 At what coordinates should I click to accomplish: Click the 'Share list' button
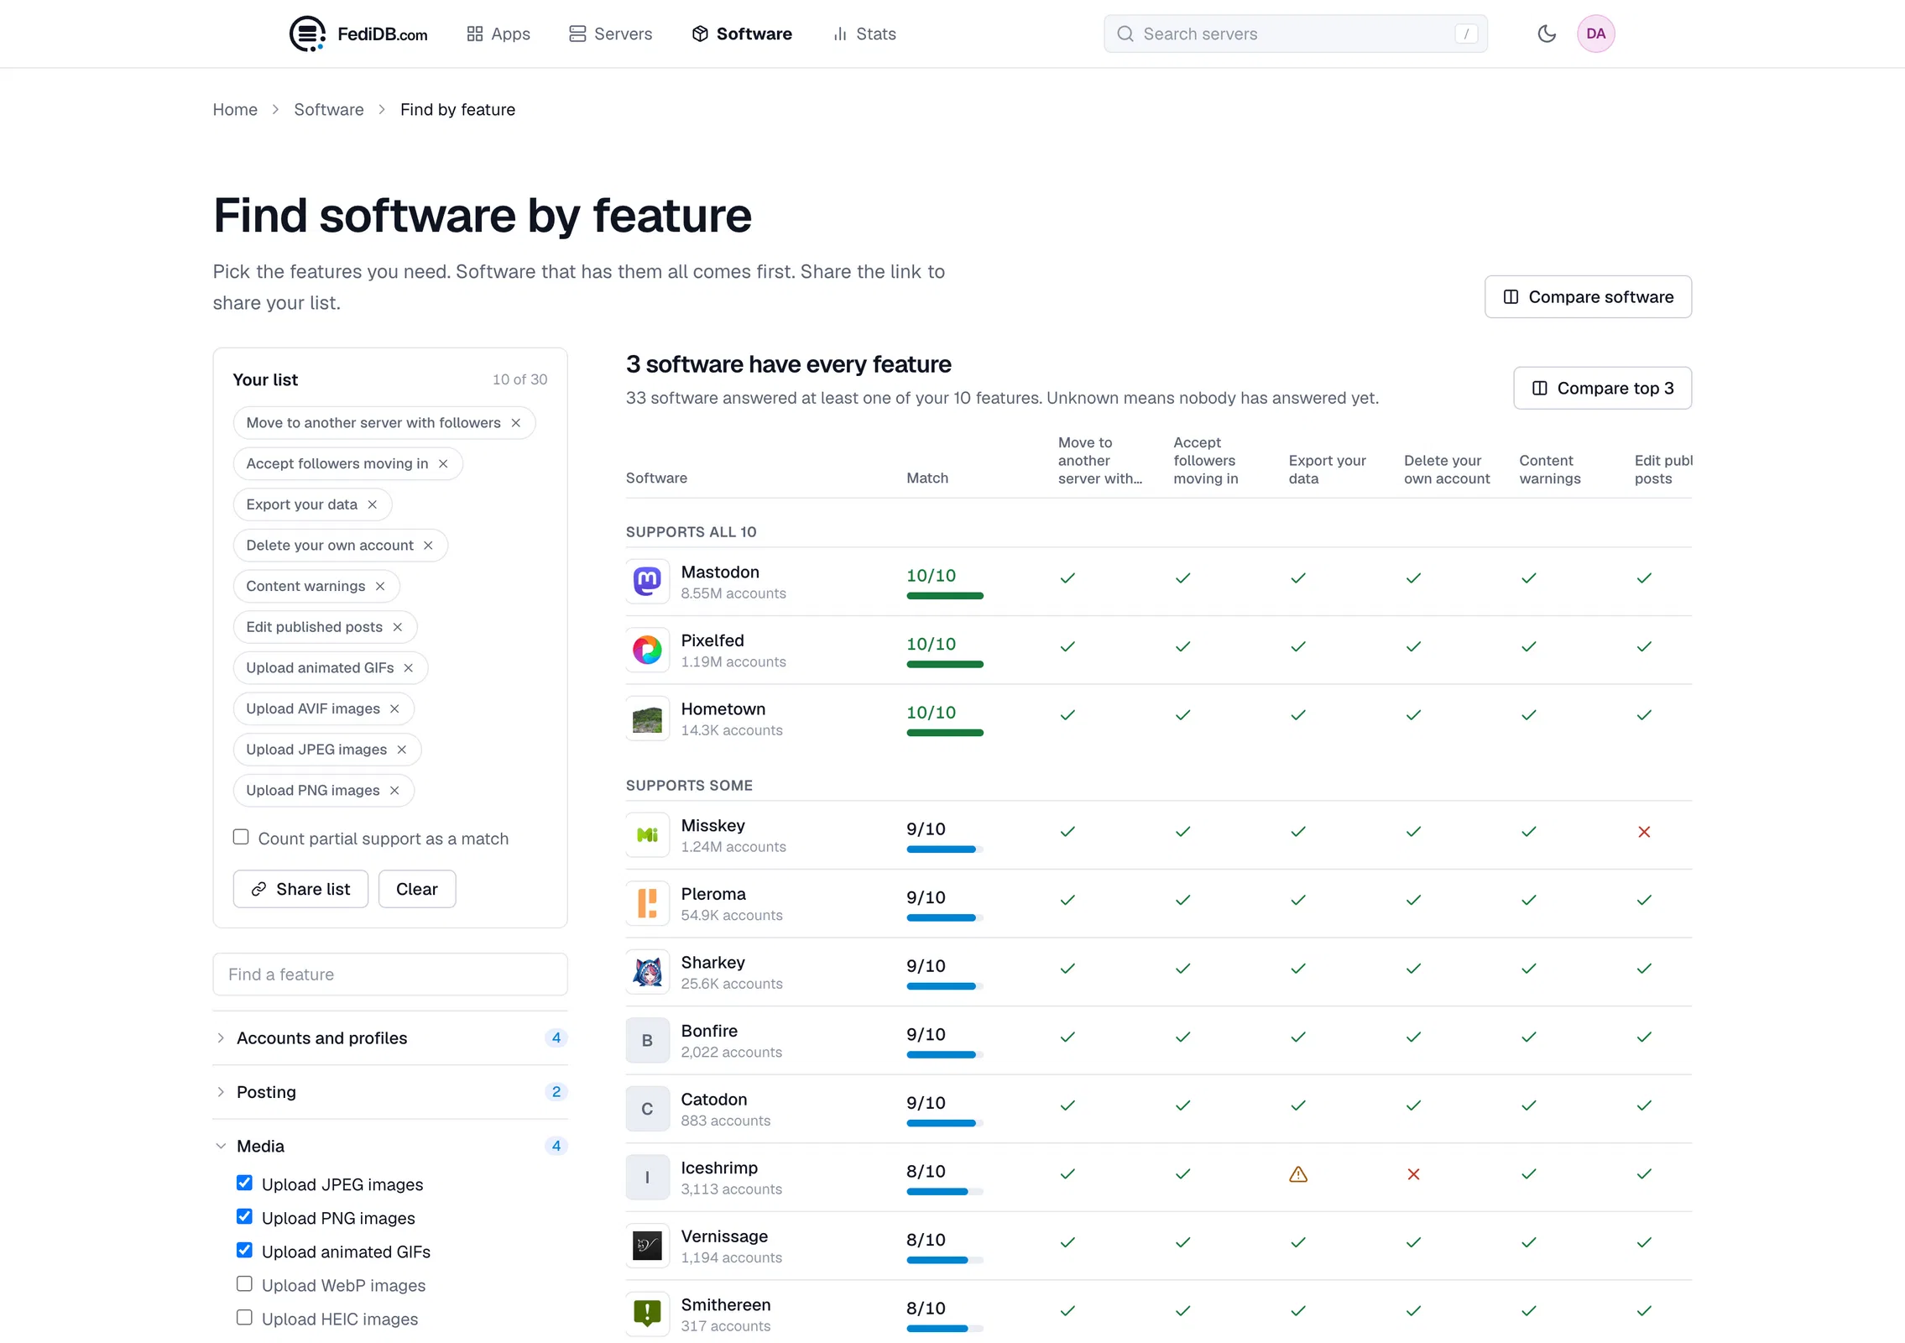point(300,889)
